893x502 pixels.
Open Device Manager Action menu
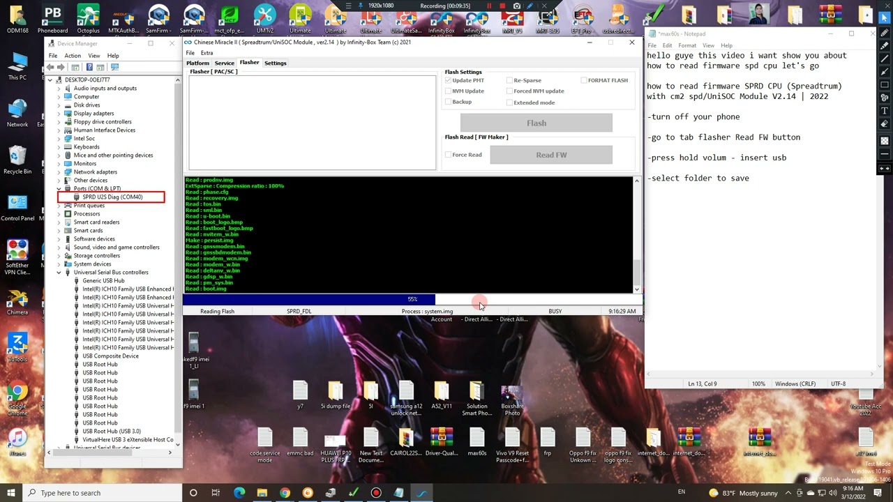(x=73, y=56)
